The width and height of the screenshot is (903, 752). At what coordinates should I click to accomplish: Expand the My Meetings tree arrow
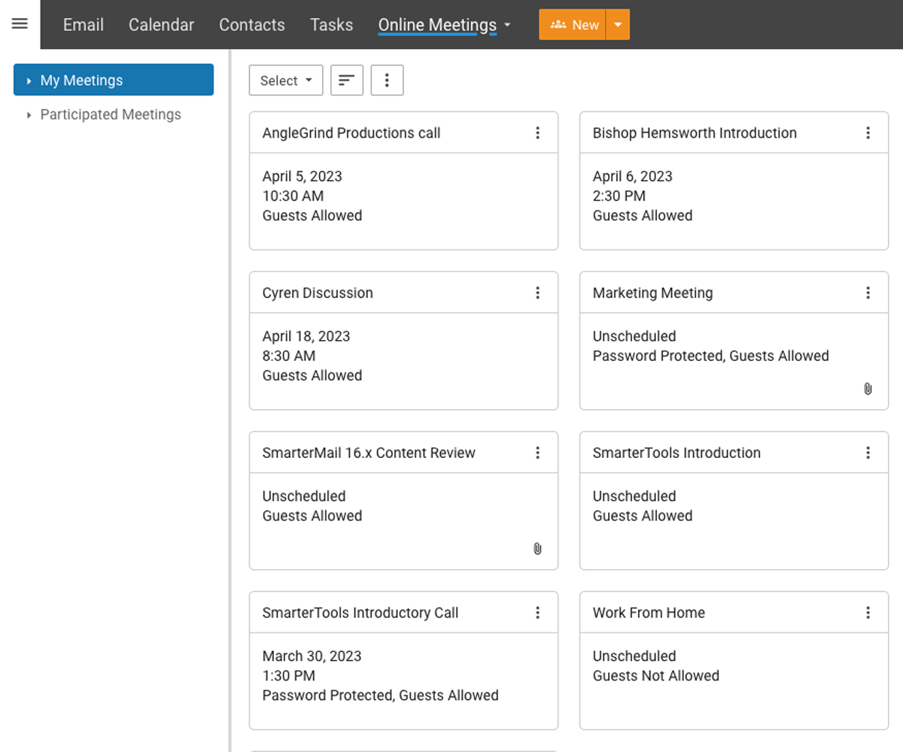[x=29, y=80]
